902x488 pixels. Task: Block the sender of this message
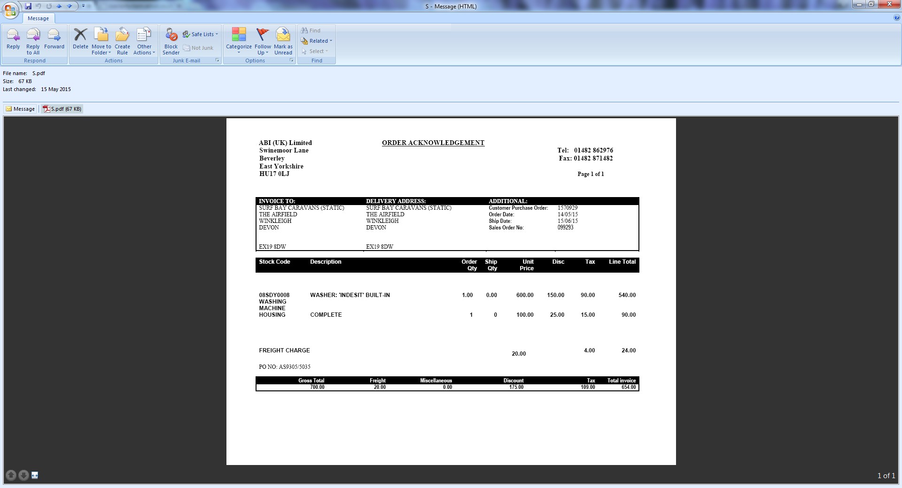tap(171, 41)
